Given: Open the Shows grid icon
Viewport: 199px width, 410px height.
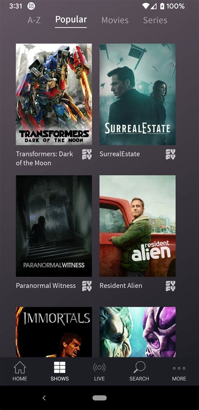Looking at the screenshot, I should pos(60,367).
